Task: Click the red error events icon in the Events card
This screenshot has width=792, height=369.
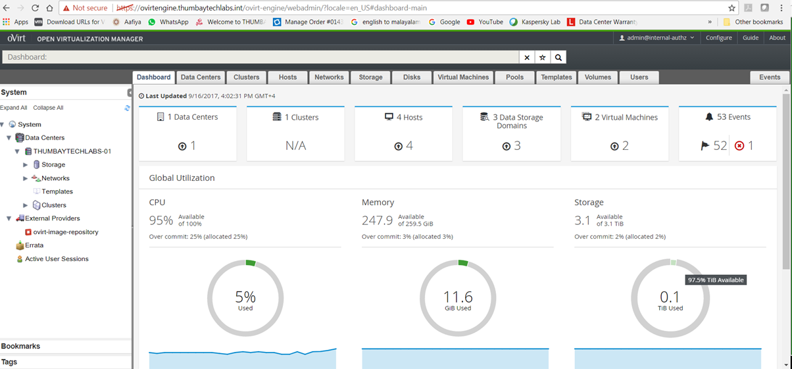Action: pyautogui.click(x=739, y=146)
